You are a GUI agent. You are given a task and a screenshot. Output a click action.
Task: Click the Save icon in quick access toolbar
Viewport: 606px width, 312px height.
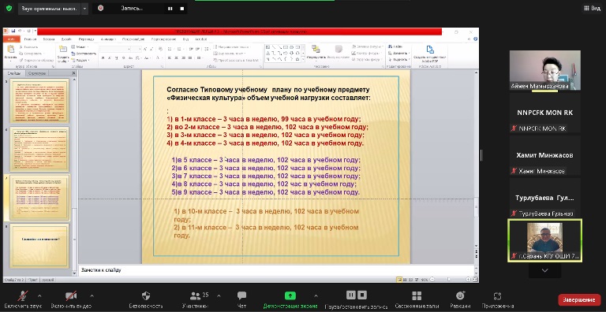pos(13,32)
